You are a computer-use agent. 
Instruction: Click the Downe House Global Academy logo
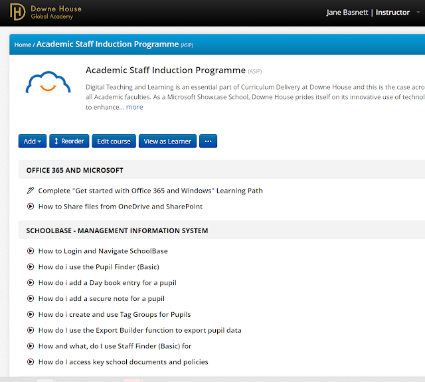46,12
